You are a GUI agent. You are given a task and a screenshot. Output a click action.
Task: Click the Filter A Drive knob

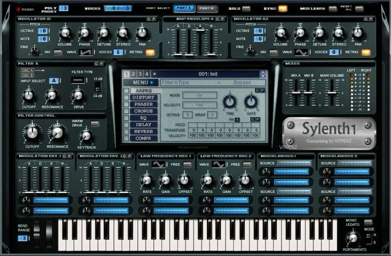tap(78, 95)
